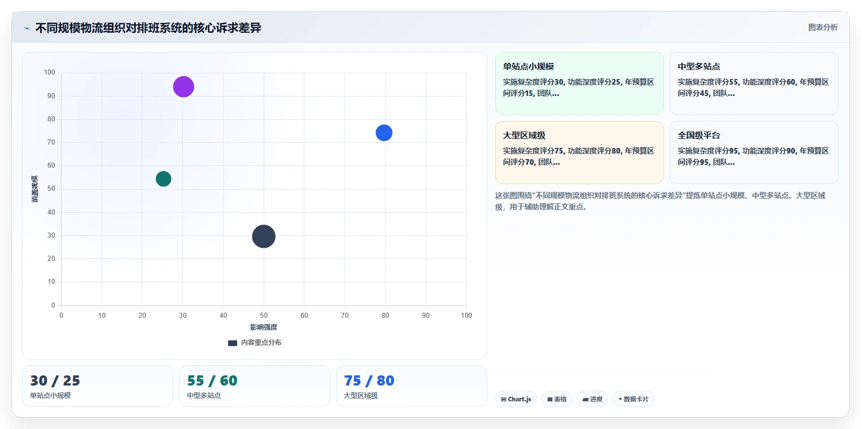
Task: Select the Chart.js tag
Action: (x=516, y=399)
